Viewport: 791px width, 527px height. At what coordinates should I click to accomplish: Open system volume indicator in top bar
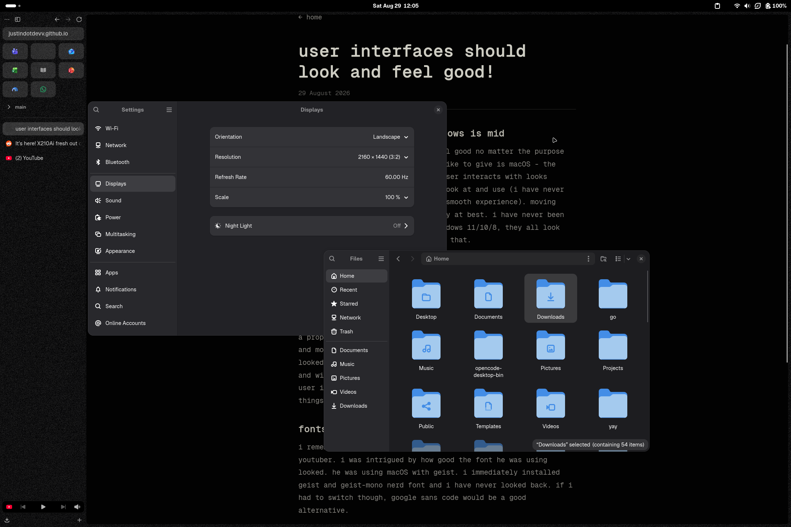point(747,6)
